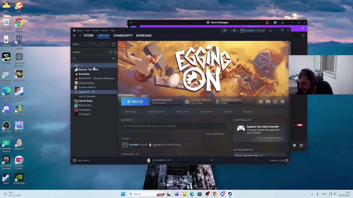353x198 pixels.
Task: Open Marvel Rivals desktop shortcut
Action: tap(19, 75)
